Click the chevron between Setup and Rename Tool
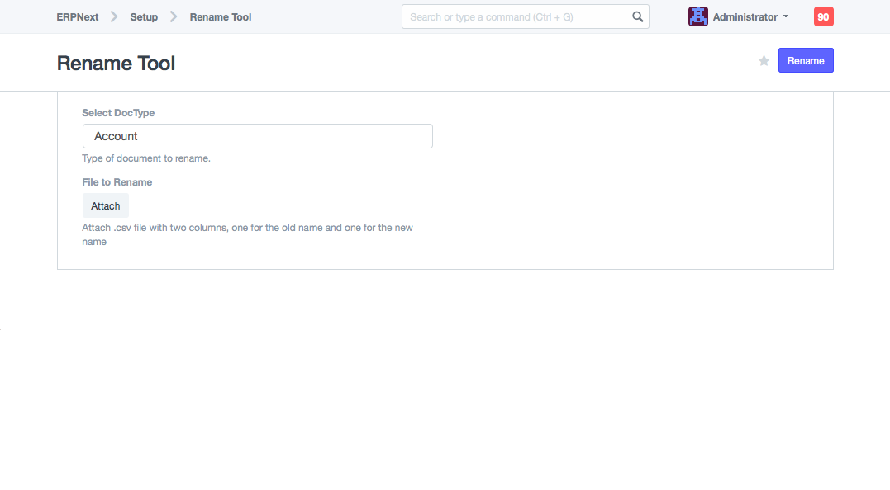The height and width of the screenshot is (490, 890). pyautogui.click(x=174, y=16)
